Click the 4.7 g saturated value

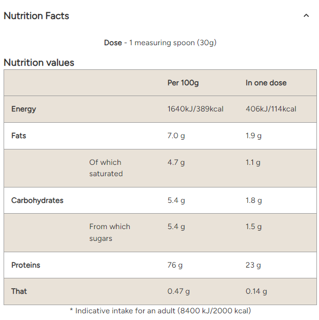(176, 162)
